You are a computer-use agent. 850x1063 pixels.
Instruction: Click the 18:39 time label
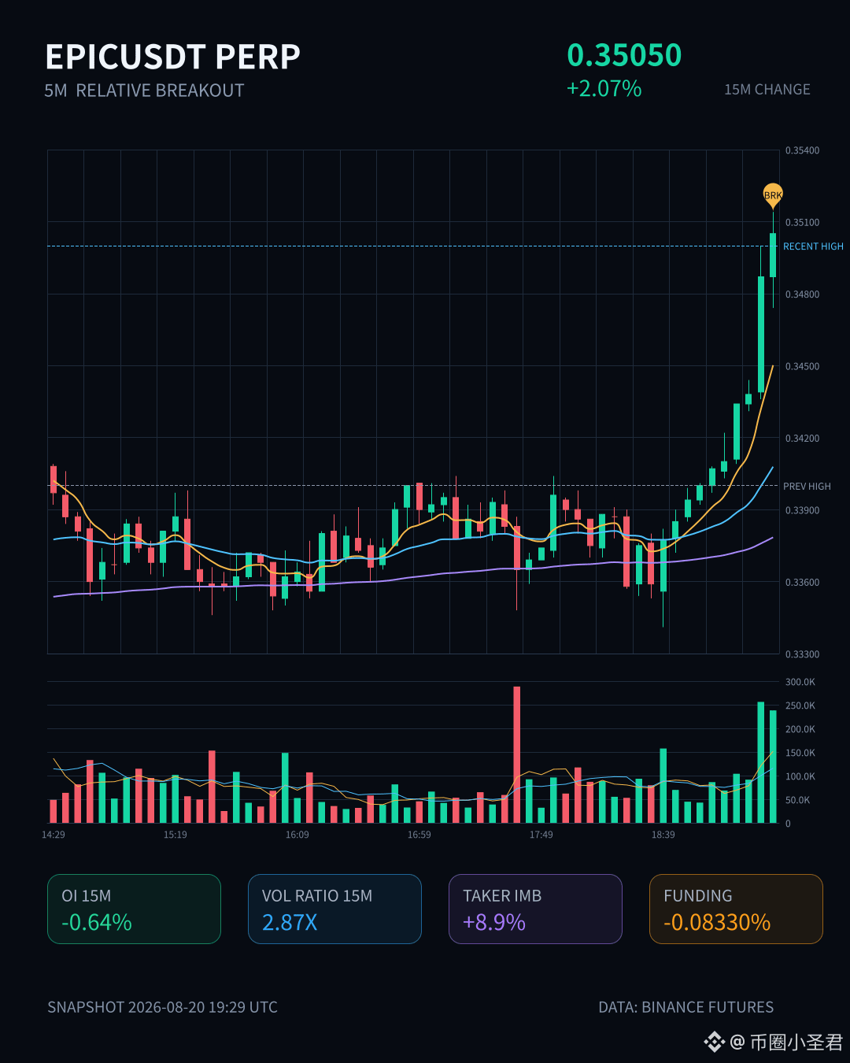pyautogui.click(x=663, y=835)
